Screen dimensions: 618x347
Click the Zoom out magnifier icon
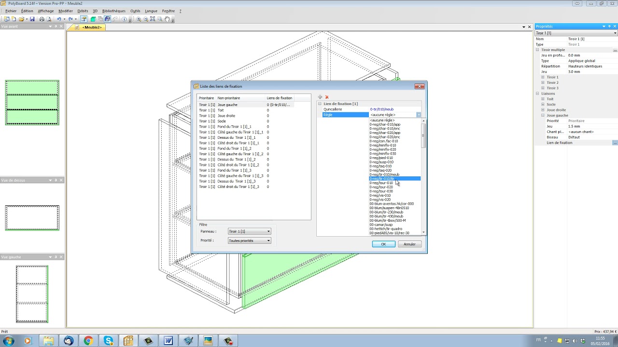145,19
